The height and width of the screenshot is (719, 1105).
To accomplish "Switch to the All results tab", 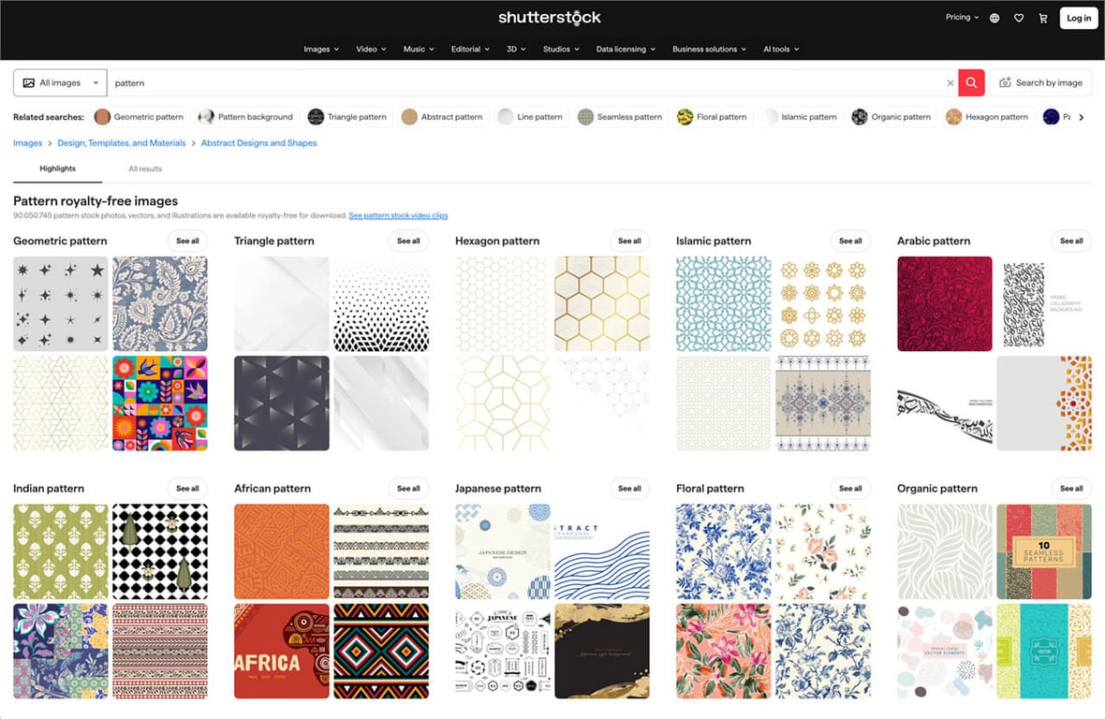I will [144, 169].
